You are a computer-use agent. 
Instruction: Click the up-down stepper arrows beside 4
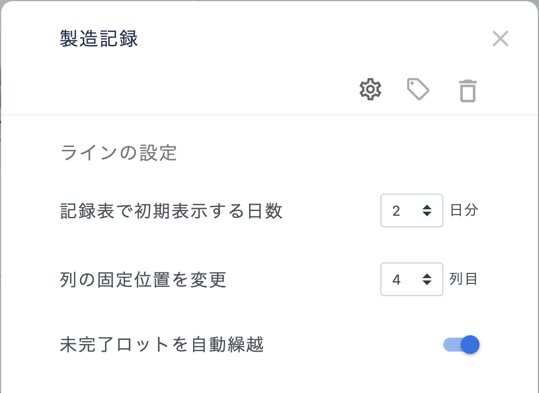point(426,279)
